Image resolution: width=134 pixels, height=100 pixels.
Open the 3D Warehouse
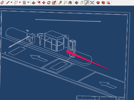98,3
